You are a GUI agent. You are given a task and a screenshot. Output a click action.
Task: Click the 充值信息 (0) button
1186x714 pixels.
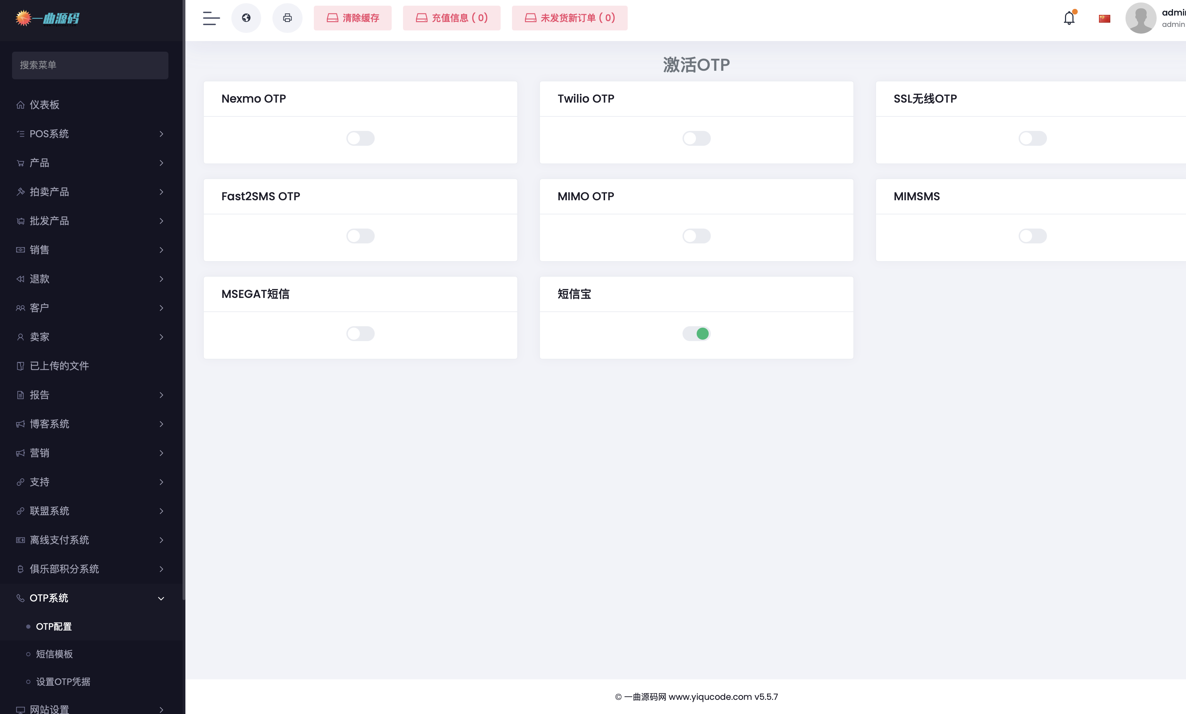(x=451, y=18)
